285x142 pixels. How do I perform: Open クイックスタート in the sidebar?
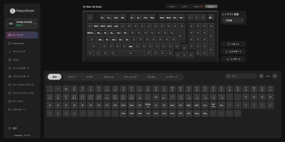point(21,68)
